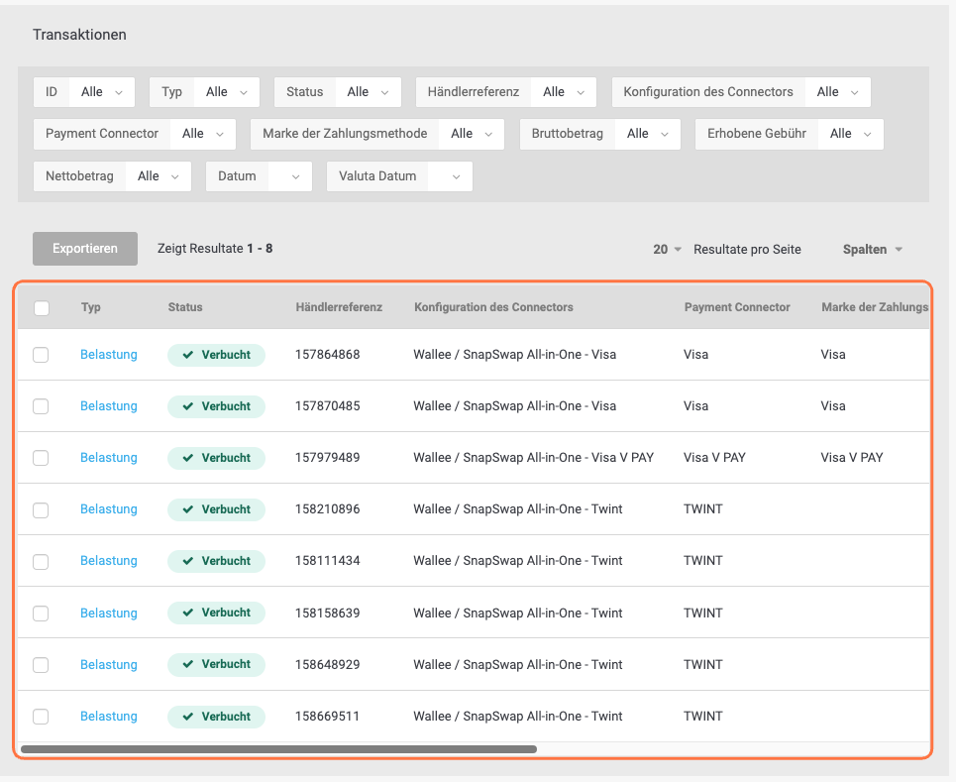Open Belastung link for reference 158669511
The image size is (956, 782).
click(x=109, y=717)
